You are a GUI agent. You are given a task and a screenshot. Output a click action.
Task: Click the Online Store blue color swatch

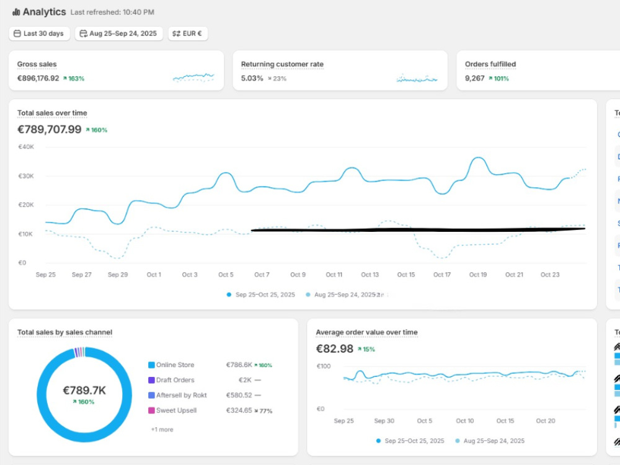[151, 365]
